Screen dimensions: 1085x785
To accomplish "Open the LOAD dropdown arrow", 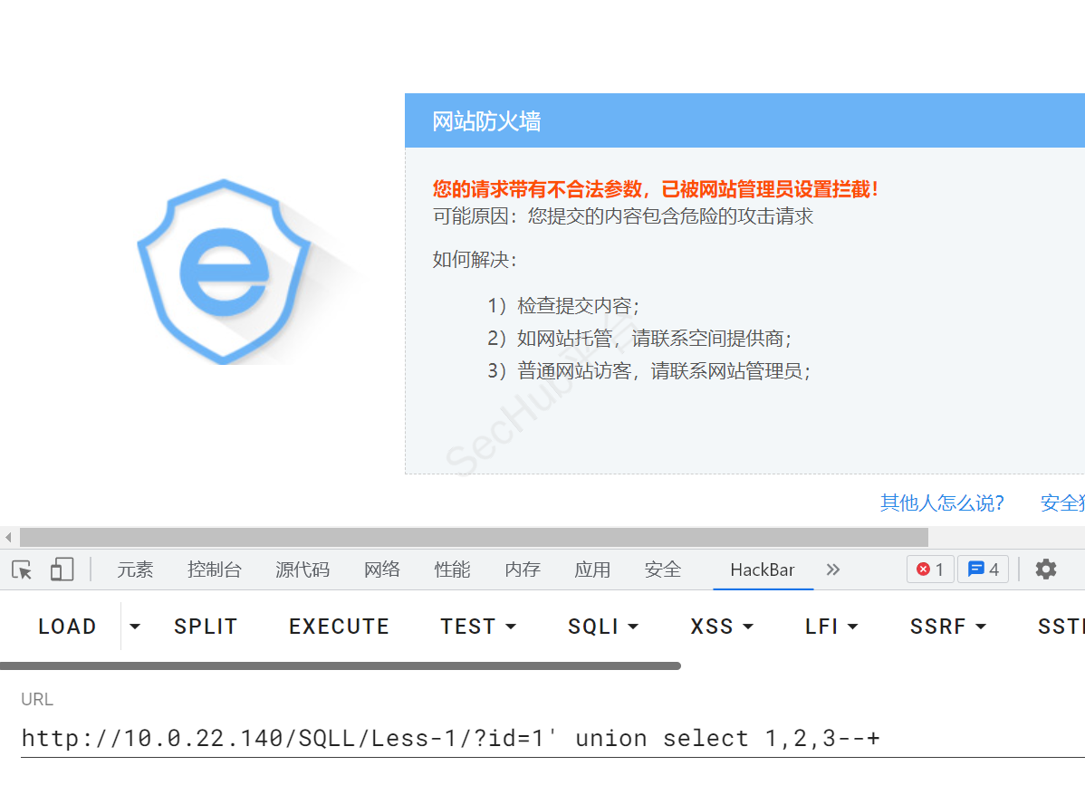I will pyautogui.click(x=135, y=627).
